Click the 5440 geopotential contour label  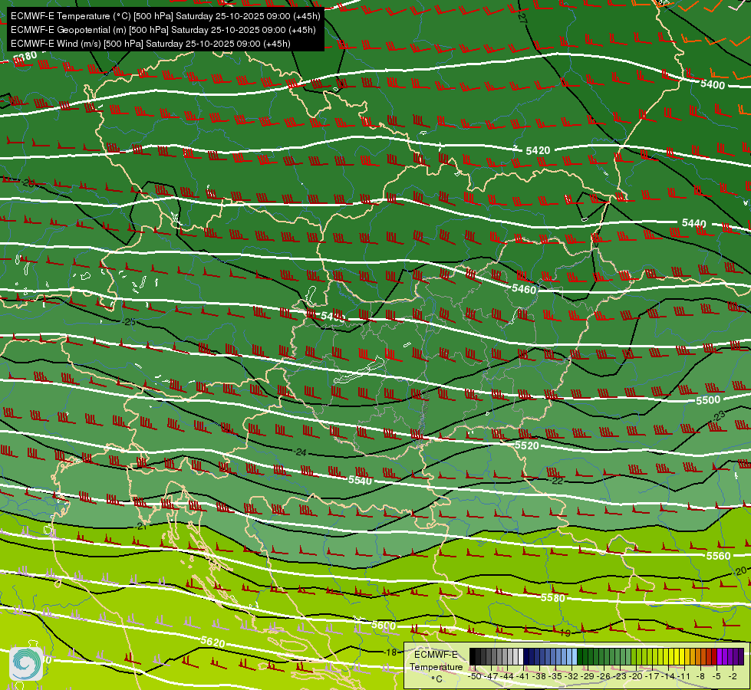click(694, 223)
